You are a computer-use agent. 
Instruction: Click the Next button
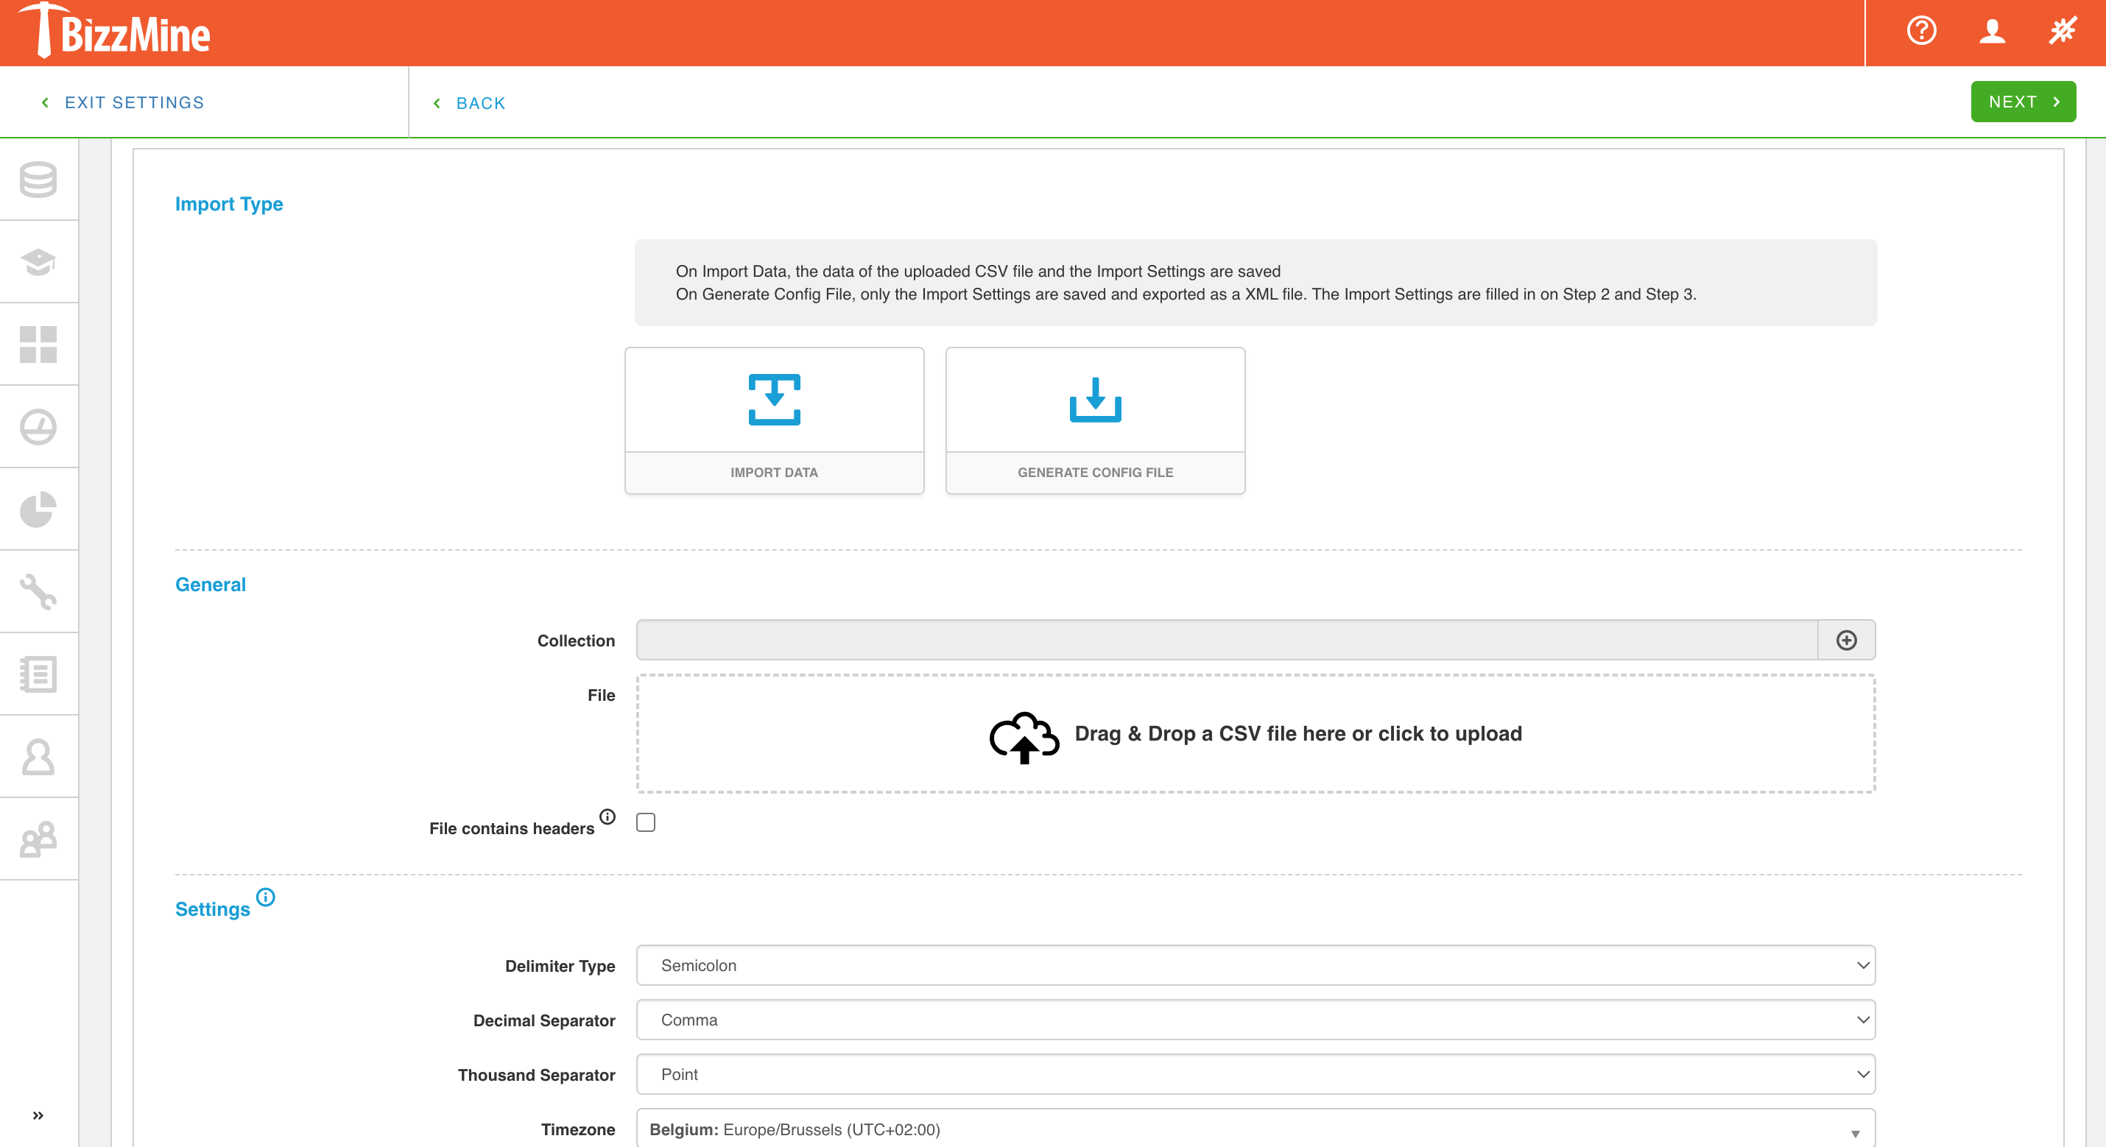[x=2023, y=102]
